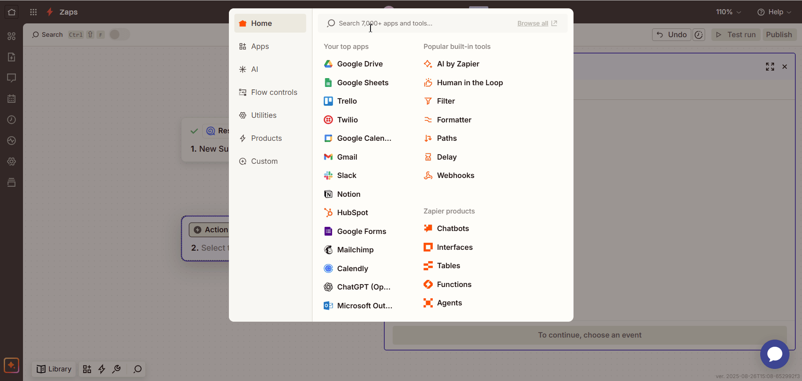
Task: Open the Help dropdown menu
Action: click(774, 12)
